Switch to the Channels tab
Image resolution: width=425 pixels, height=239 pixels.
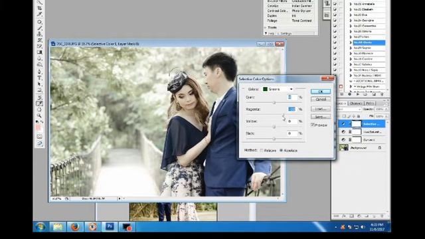[x=355, y=104]
